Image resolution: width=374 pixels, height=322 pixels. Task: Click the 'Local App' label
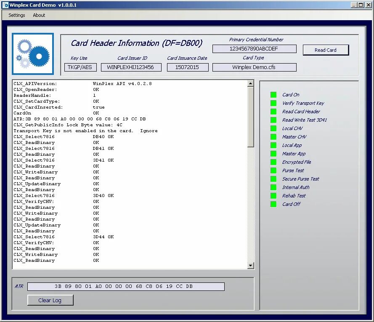292,145
